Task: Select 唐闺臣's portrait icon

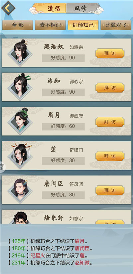Action: point(20,189)
